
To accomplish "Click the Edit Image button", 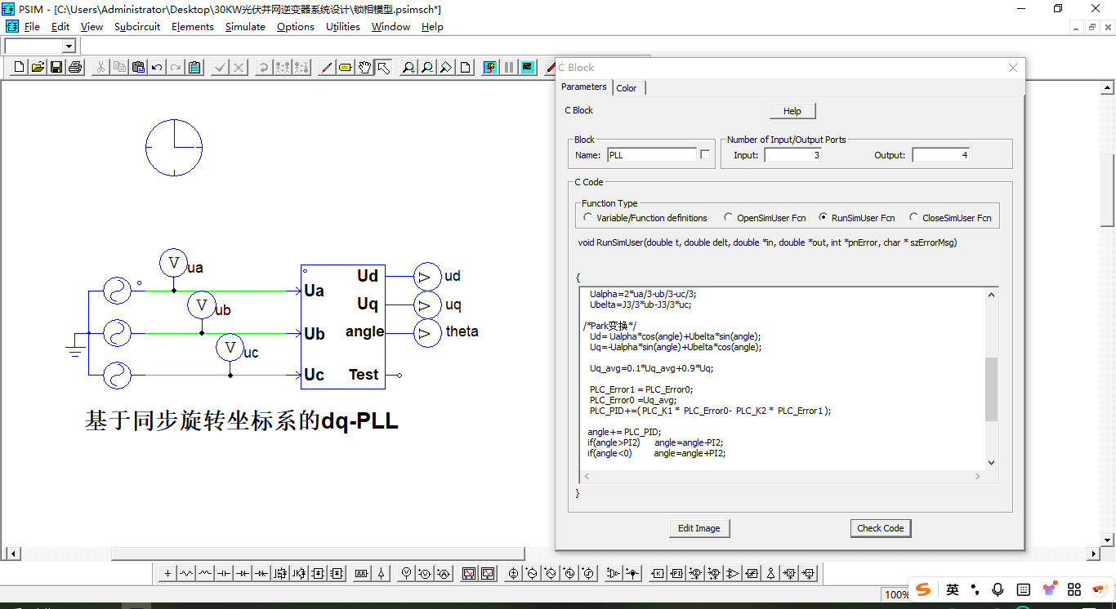I will point(699,528).
